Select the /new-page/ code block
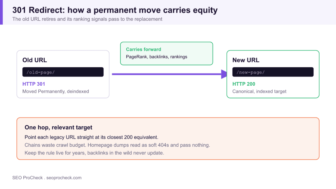The height and width of the screenshot is (189, 336). click(x=273, y=72)
